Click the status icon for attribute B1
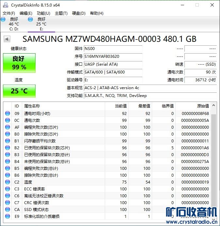This screenshot has height=226, width=220. pyautogui.click(x=8, y=141)
